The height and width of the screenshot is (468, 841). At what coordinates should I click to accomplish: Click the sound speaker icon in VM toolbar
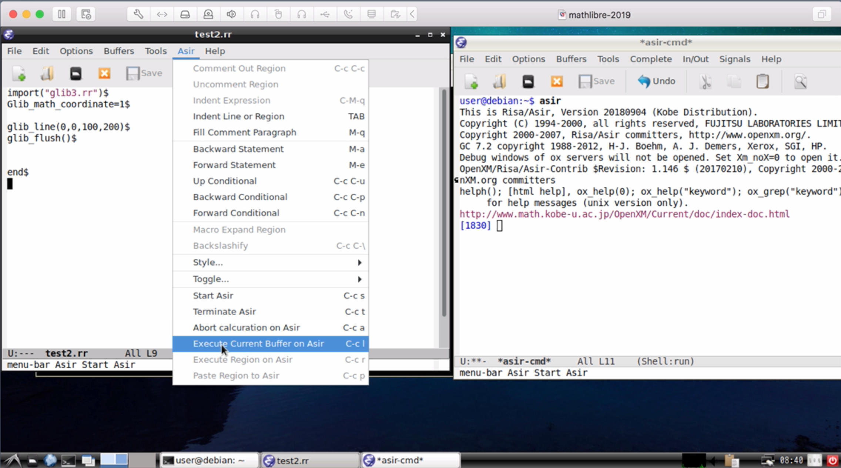pos(231,14)
